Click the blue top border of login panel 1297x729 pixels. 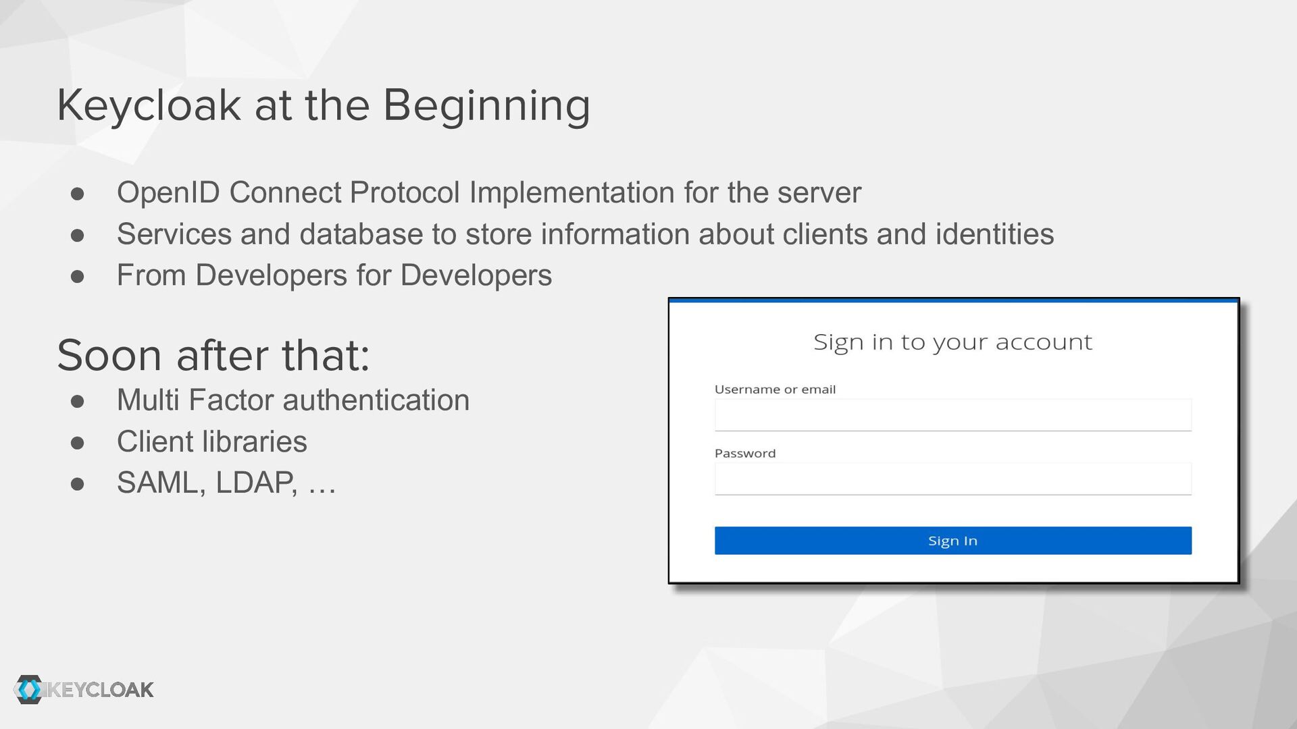(x=952, y=300)
